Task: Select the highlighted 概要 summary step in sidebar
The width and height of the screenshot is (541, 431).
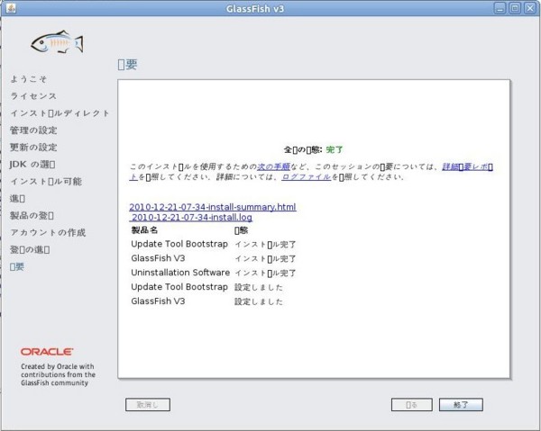Action: (x=17, y=267)
